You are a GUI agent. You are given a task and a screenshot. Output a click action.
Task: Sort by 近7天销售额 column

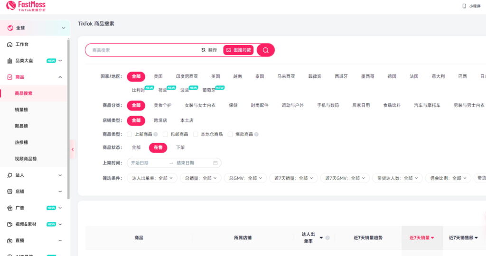click(463, 238)
